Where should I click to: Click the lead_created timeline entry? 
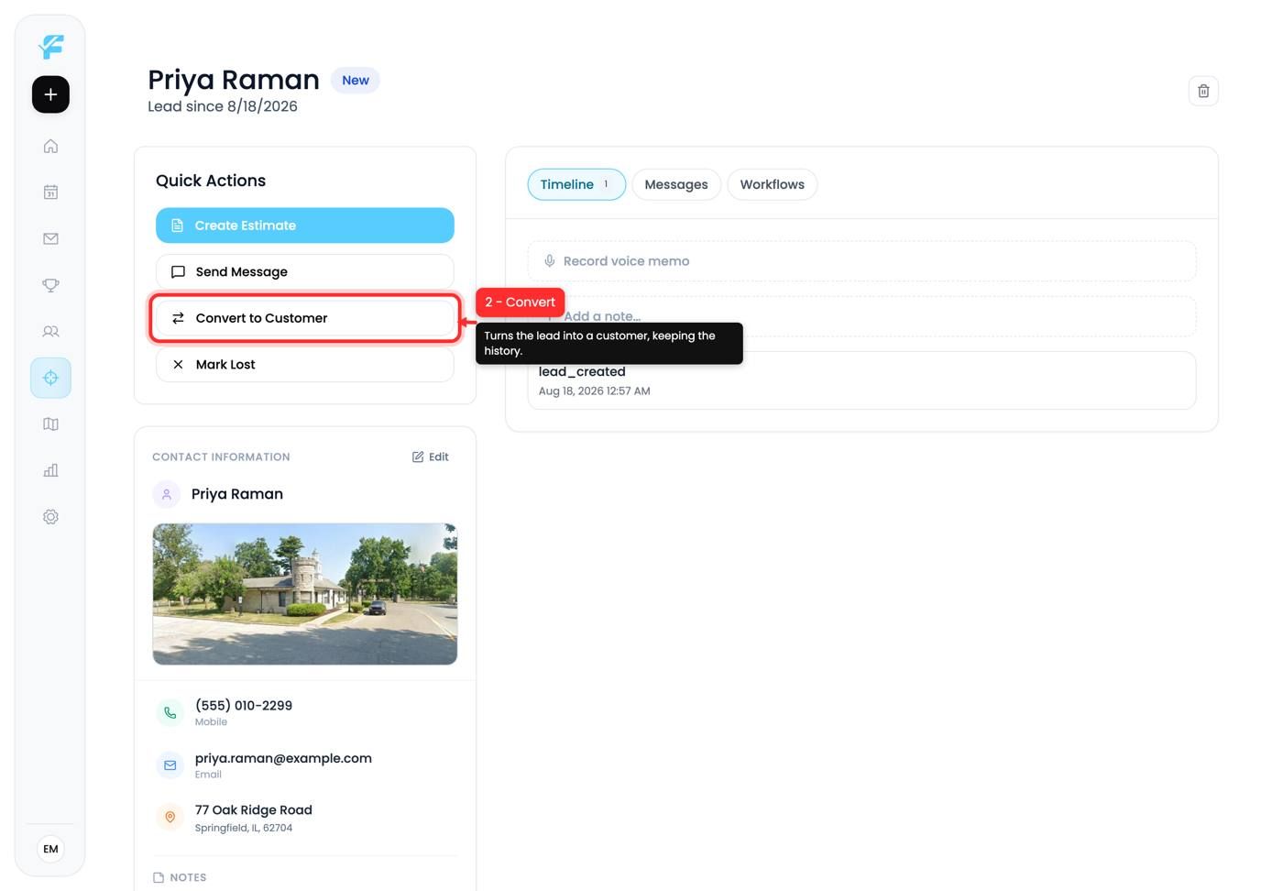pyautogui.click(x=861, y=380)
